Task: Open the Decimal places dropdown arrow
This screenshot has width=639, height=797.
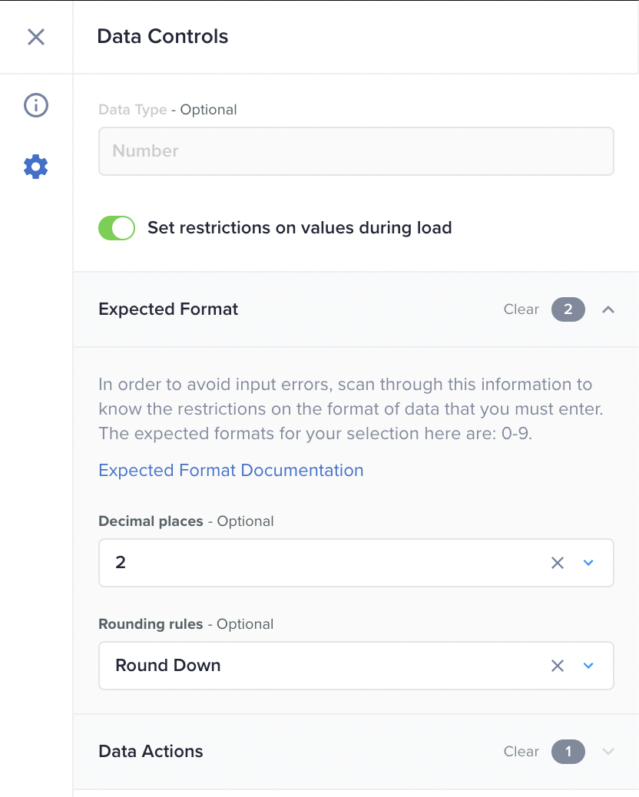Action: [588, 563]
